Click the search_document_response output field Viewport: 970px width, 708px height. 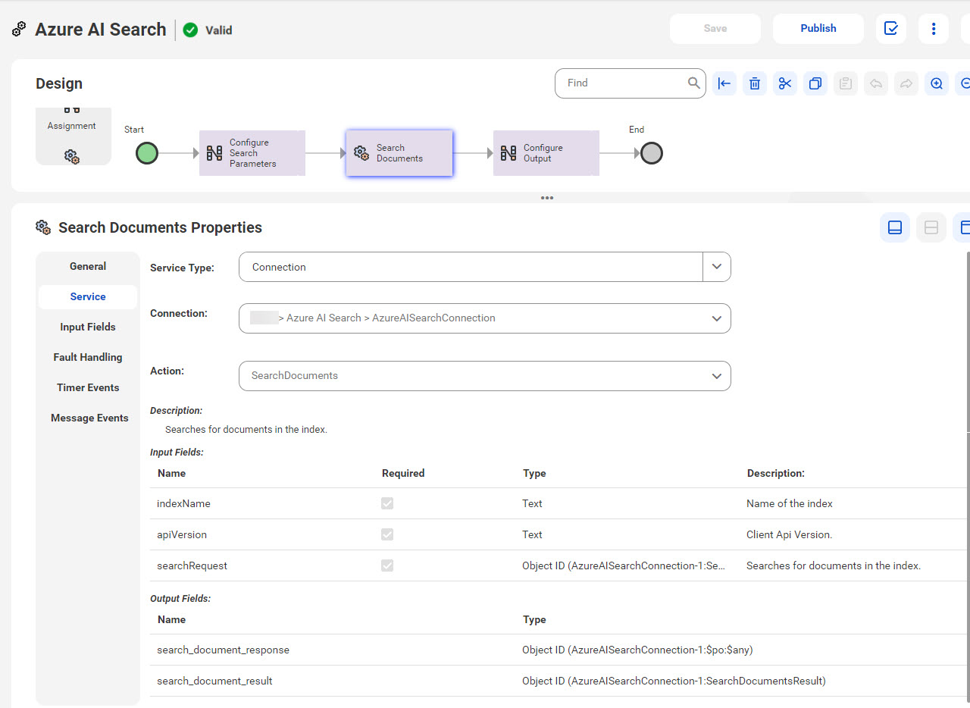point(223,650)
